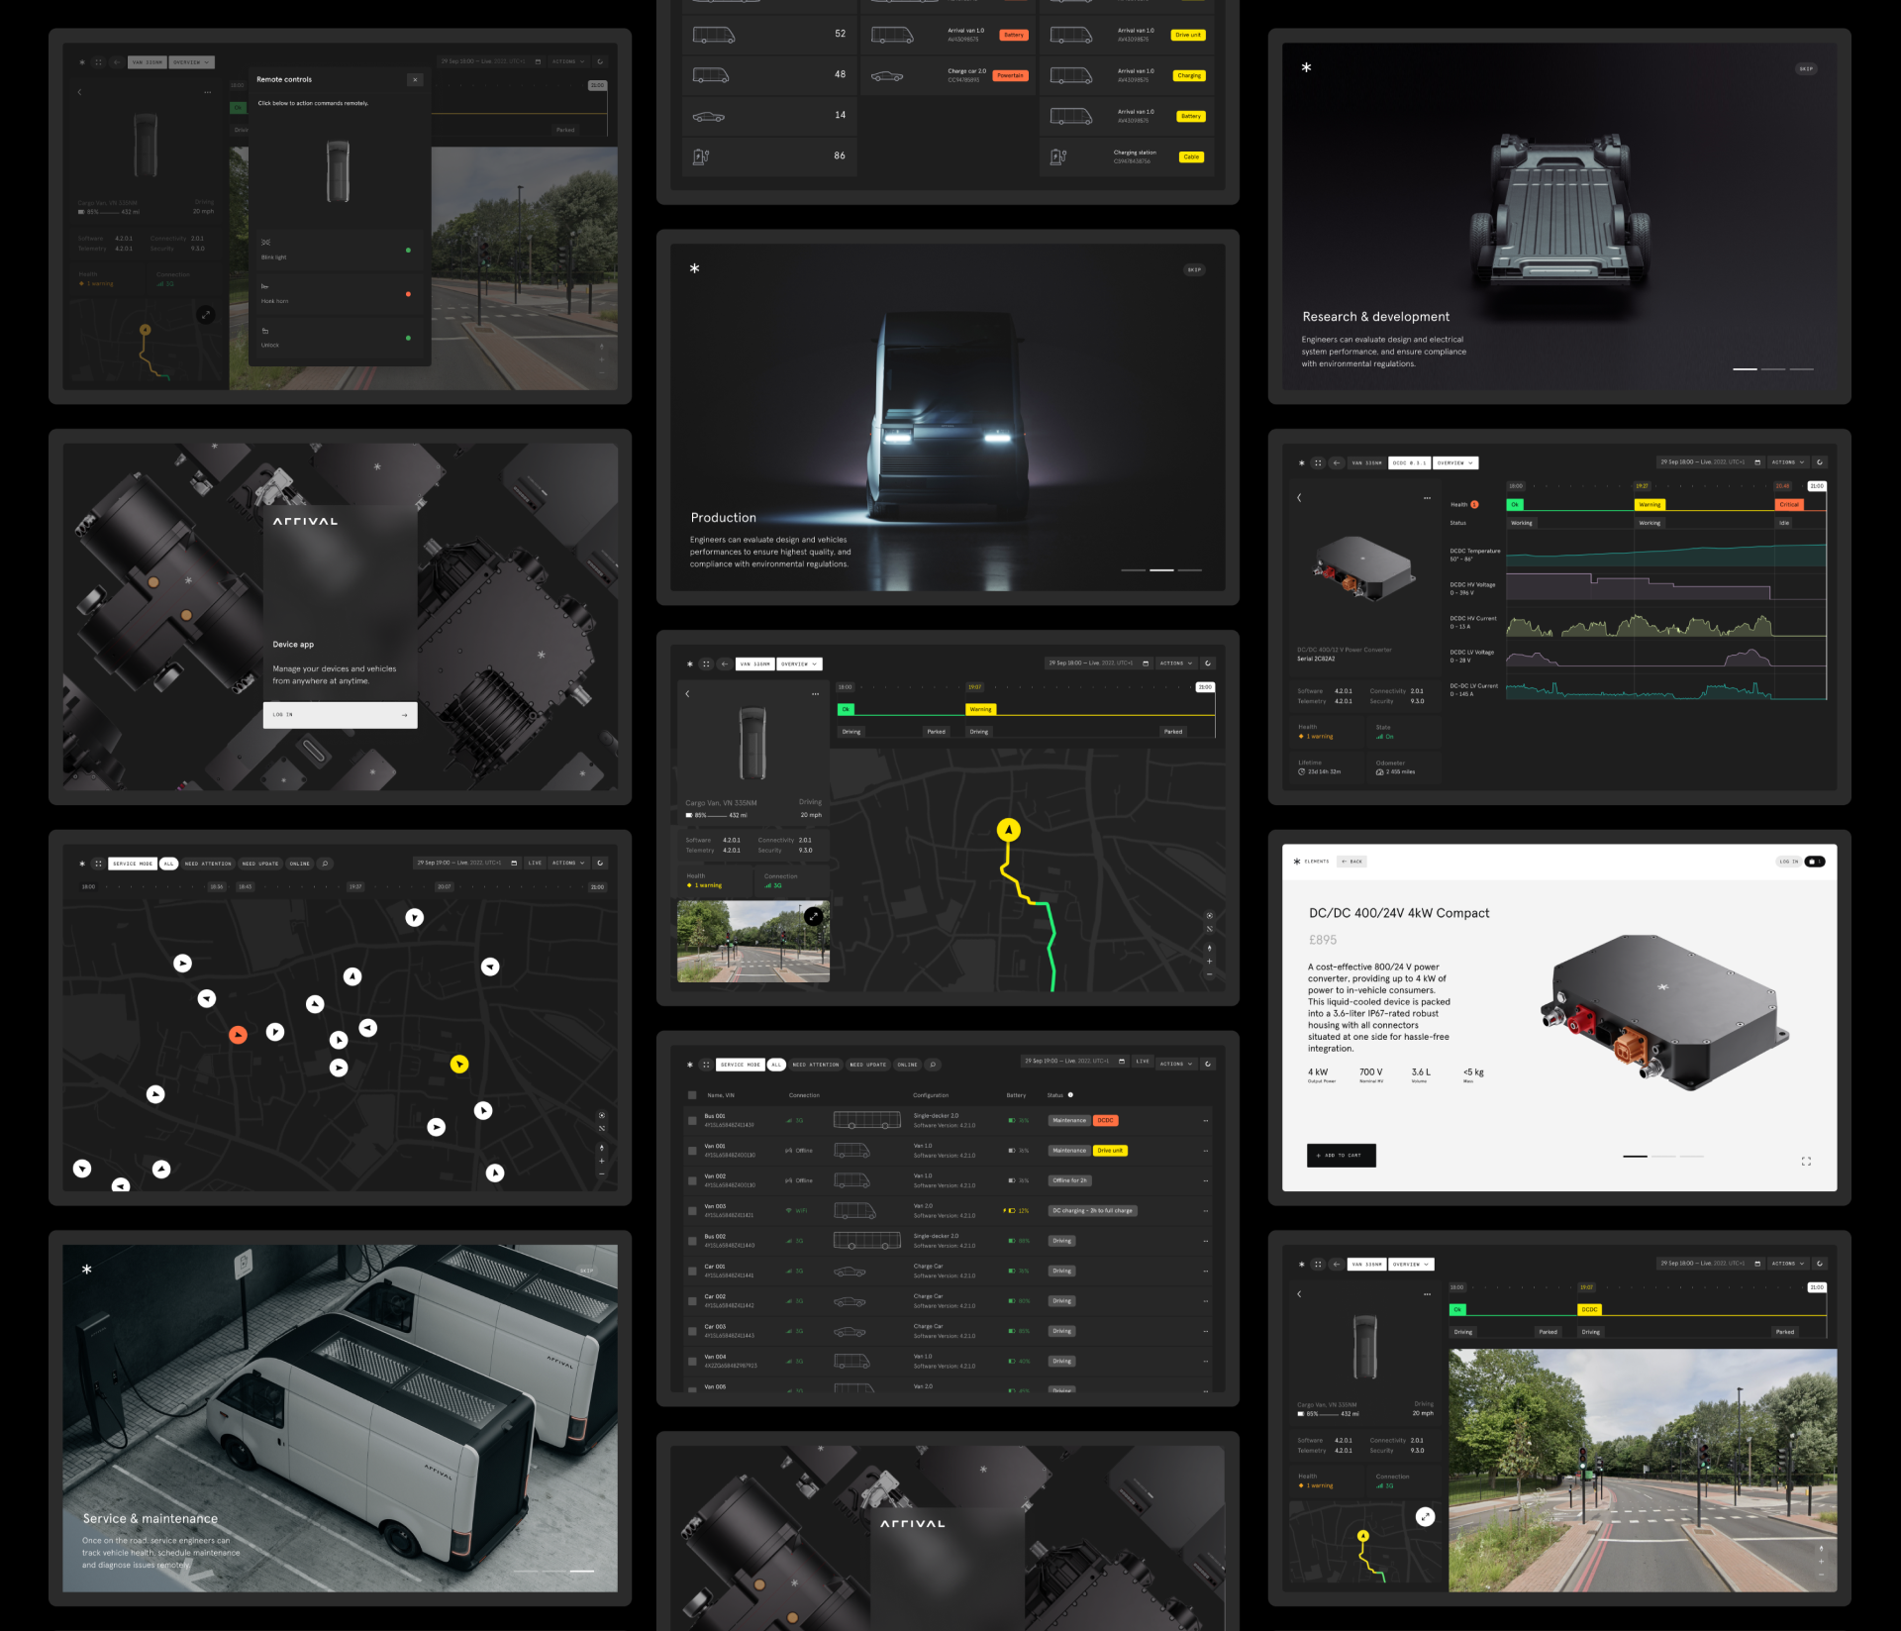Viewport: 1901px width, 1631px height.
Task: Close the Remote controls panel
Action: pos(415,79)
